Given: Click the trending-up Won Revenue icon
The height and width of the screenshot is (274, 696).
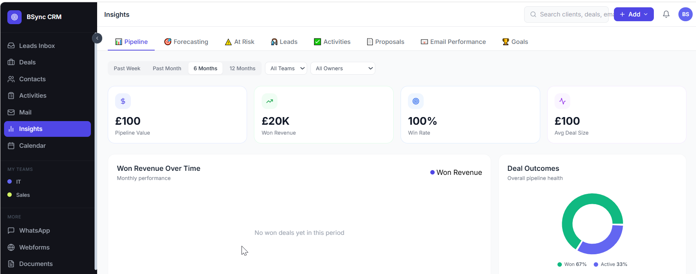Looking at the screenshot, I should tap(269, 101).
